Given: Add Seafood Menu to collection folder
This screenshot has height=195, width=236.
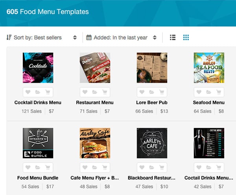Looking at the screenshot, I should point(209,92).
